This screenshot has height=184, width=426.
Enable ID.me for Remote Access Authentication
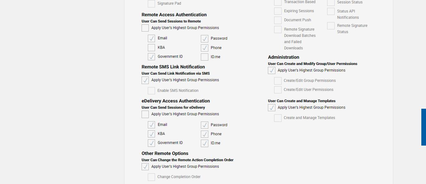(x=205, y=57)
